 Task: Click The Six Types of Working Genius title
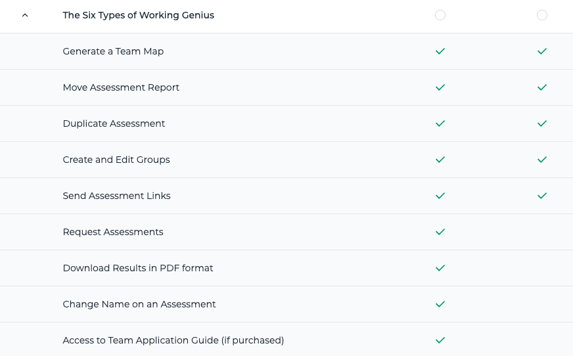point(138,15)
